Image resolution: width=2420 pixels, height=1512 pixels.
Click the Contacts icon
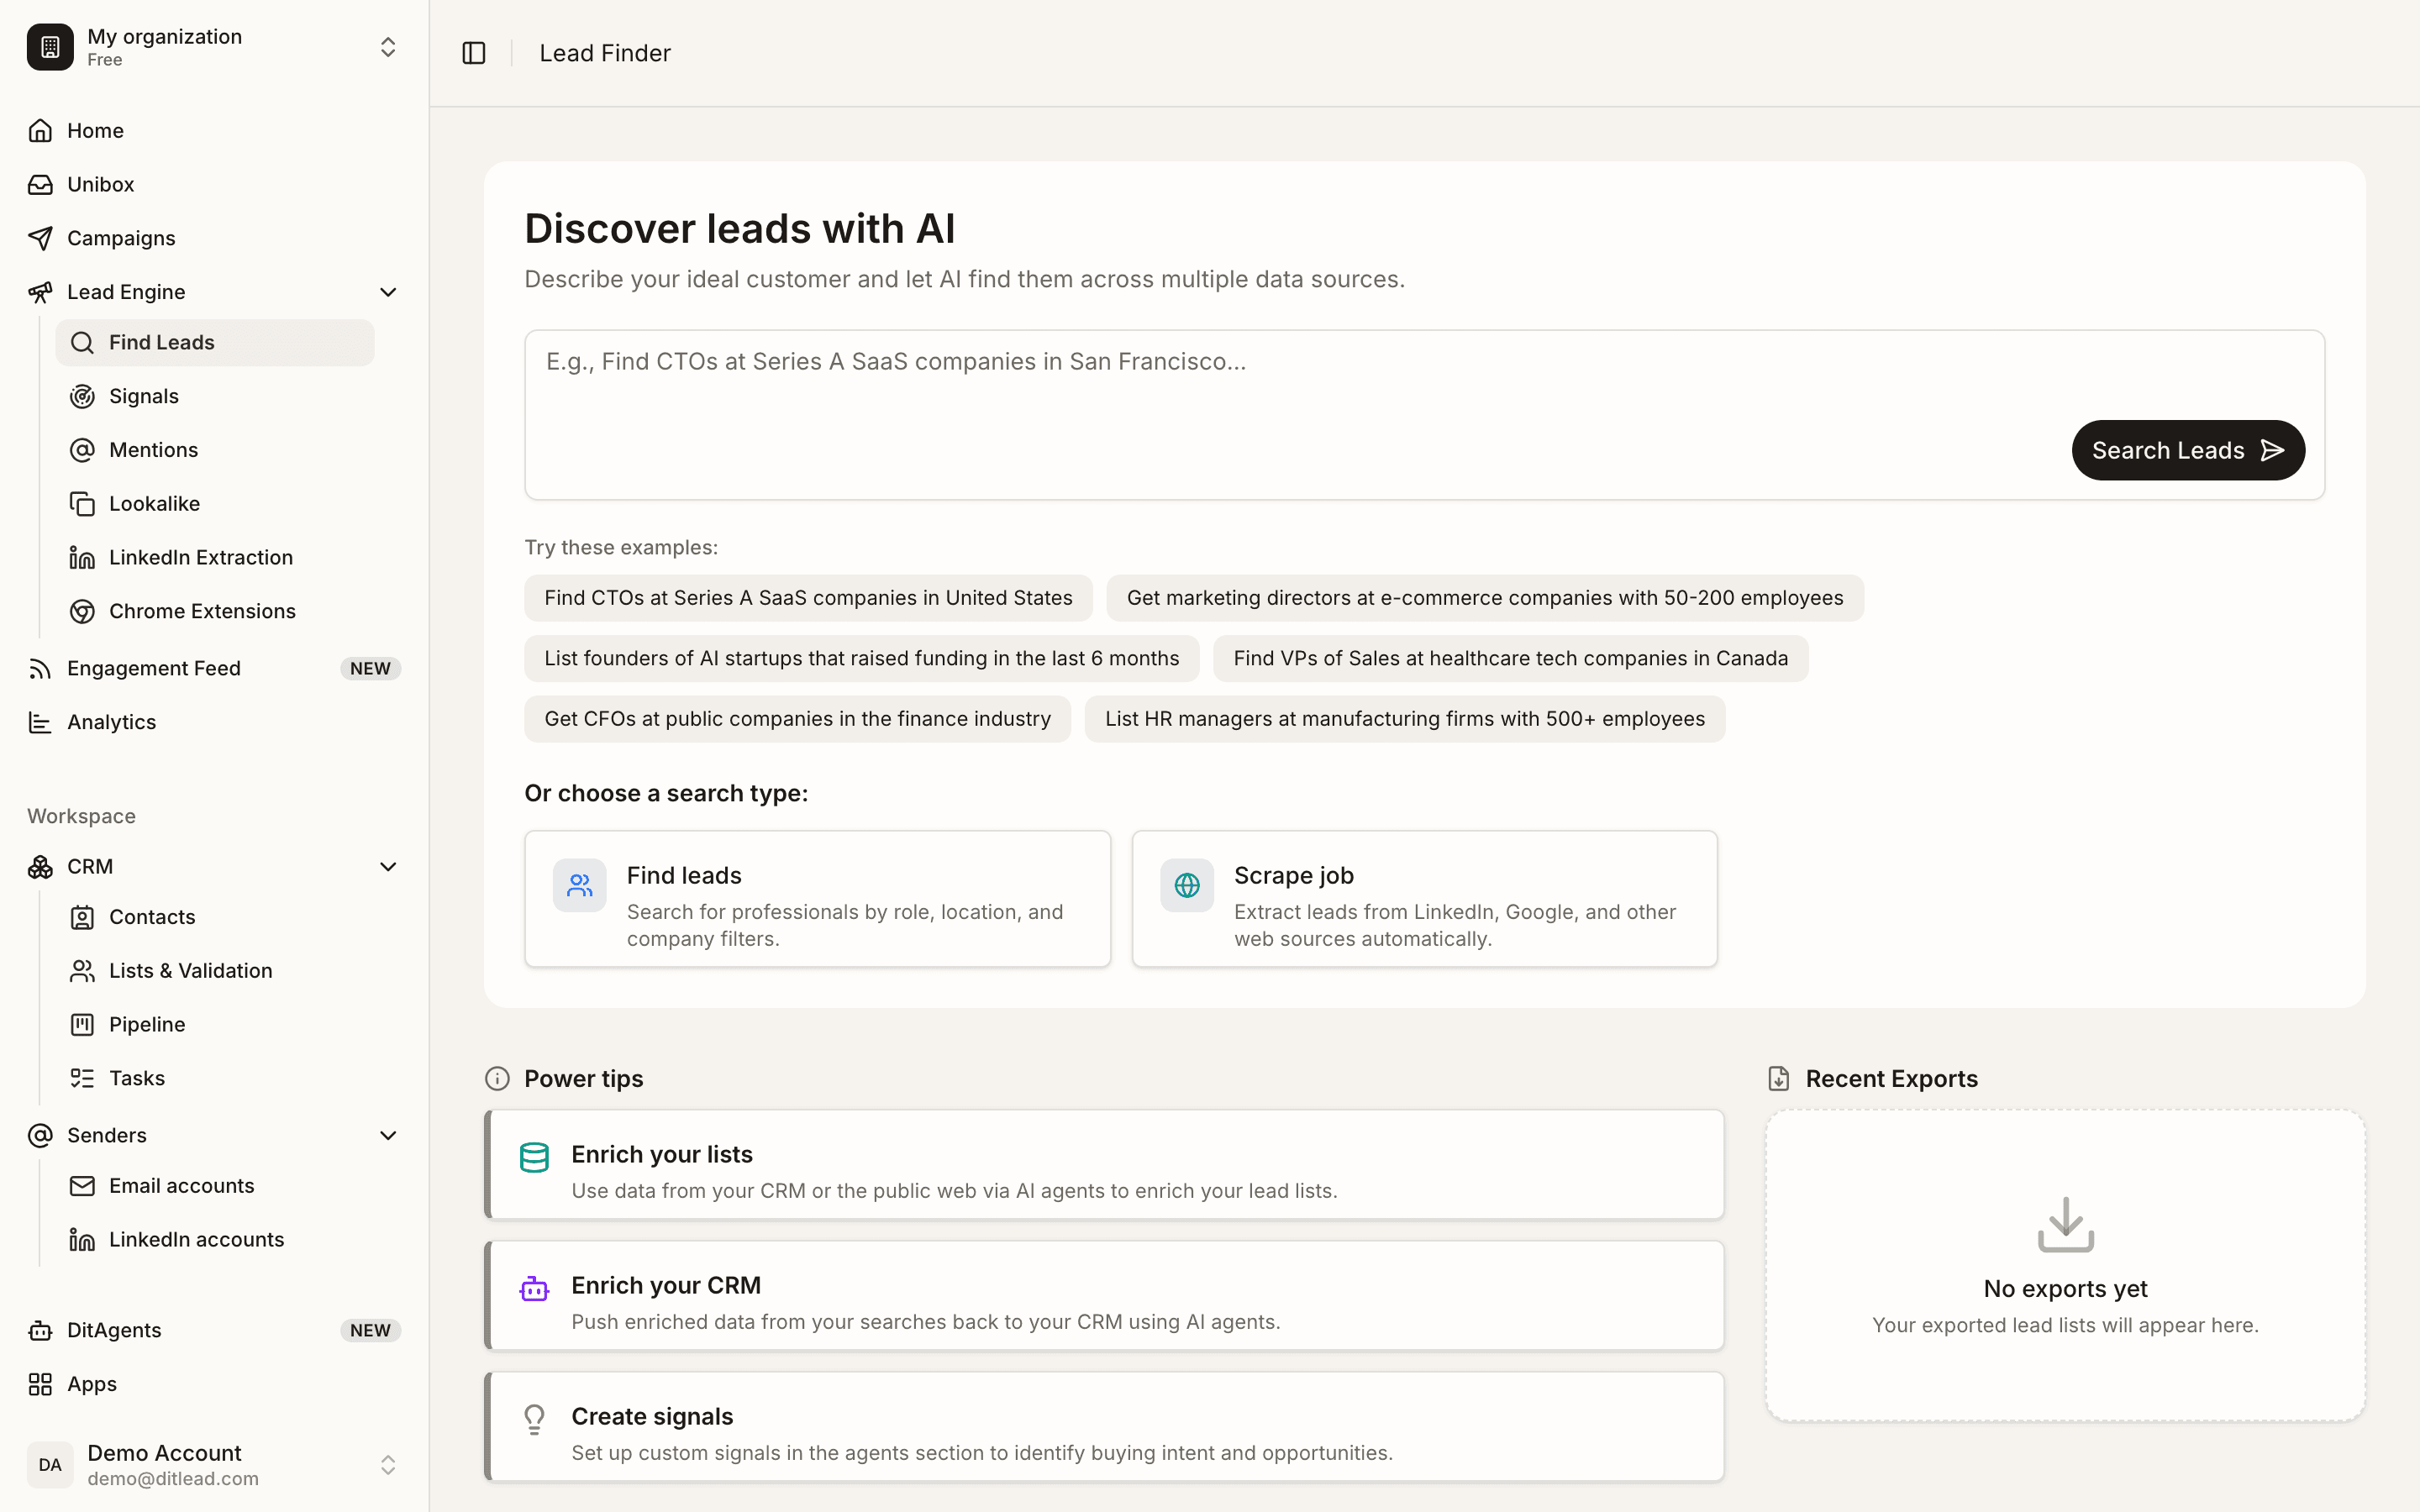[82, 918]
